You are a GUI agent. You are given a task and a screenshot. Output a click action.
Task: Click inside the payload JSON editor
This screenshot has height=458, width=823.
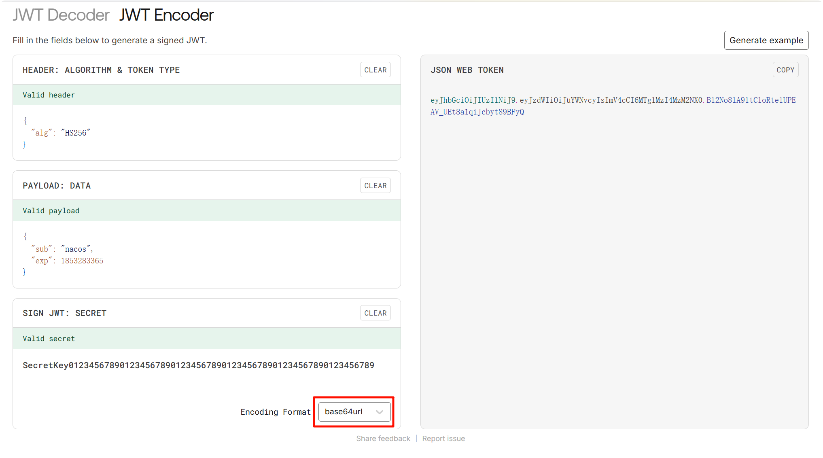click(206, 254)
